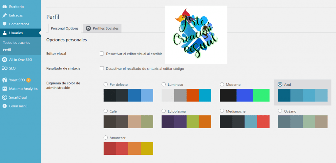336x163 pixels.
Task: Click the Entradas pushpin icon
Action: click(x=5, y=15)
